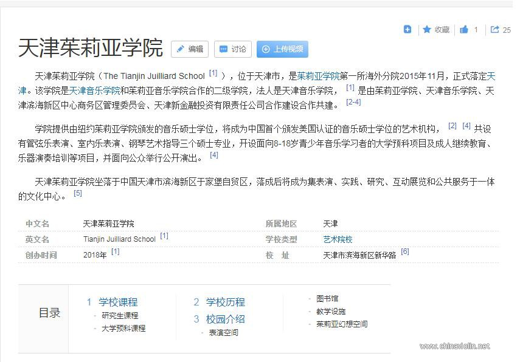Go to 图书馆 subsection
Image resolution: width=520 pixels, height=362 pixels.
327,298
